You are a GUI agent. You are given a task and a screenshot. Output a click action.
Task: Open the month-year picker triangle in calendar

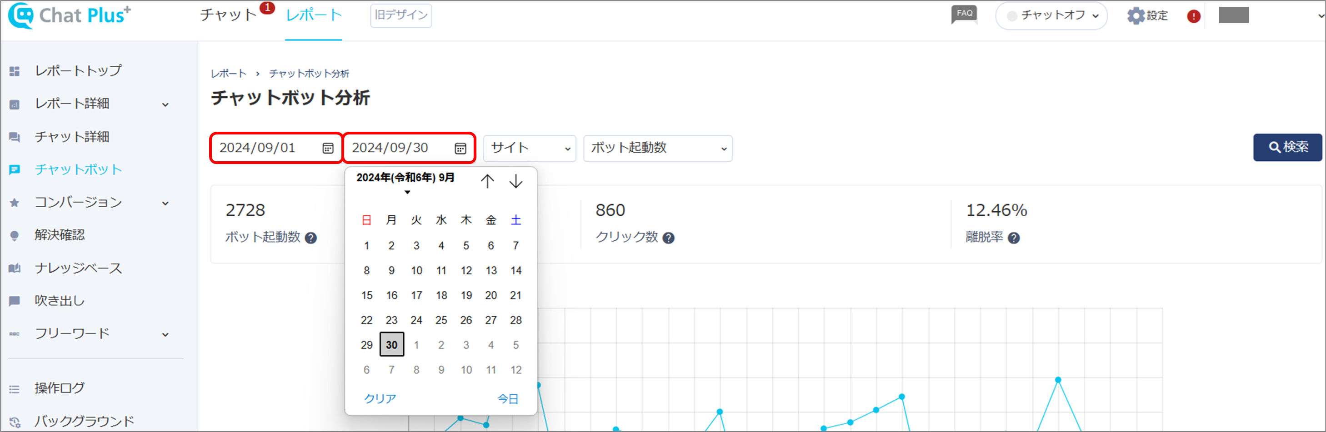click(x=407, y=192)
